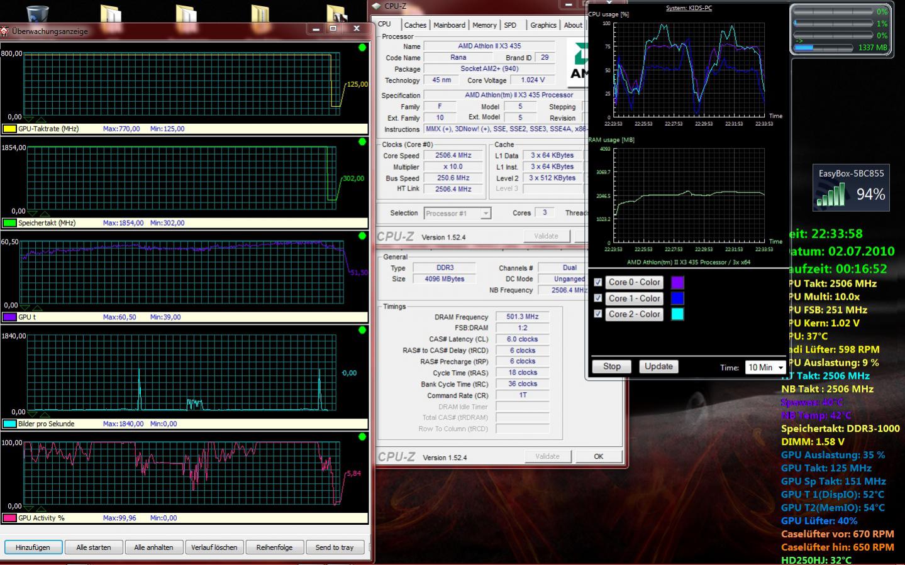Viewport: 905px width, 565px height.
Task: Click the purple Core 0 color swatch
Action: (x=677, y=283)
